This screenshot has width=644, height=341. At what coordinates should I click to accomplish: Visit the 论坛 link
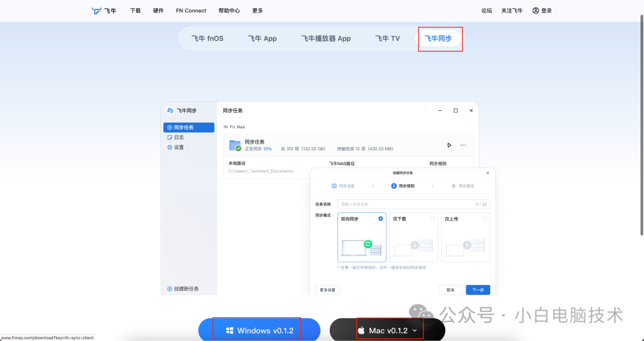(x=487, y=11)
